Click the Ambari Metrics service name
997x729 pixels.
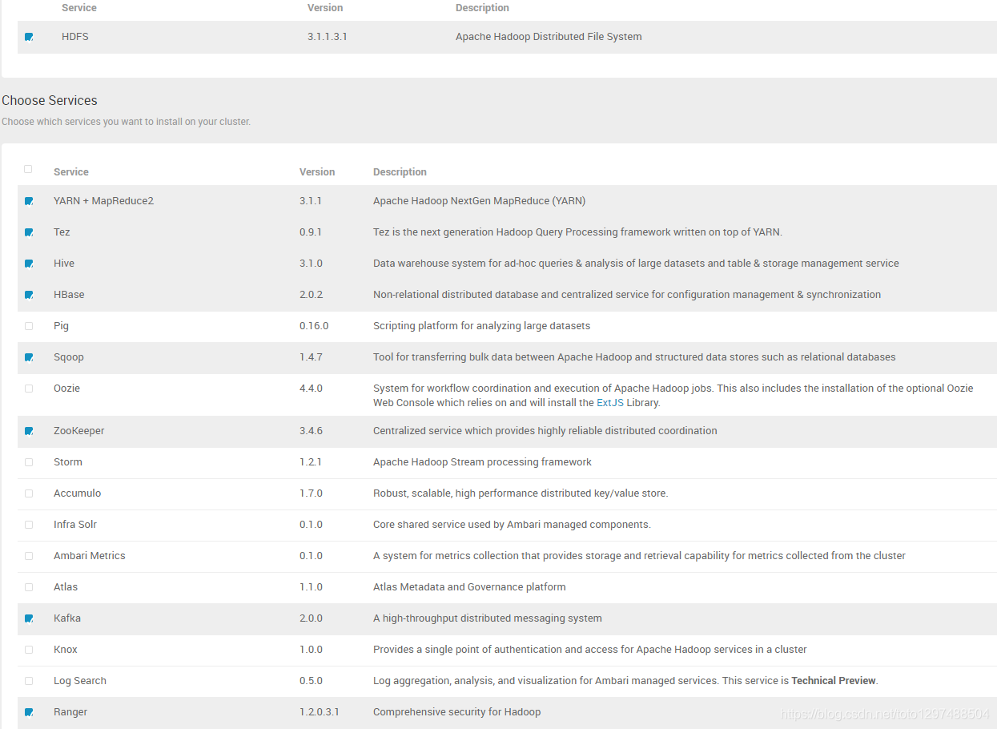pyautogui.click(x=90, y=556)
